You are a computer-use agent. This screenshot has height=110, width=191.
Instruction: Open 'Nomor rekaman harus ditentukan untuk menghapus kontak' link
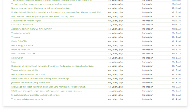[x=40, y=8]
